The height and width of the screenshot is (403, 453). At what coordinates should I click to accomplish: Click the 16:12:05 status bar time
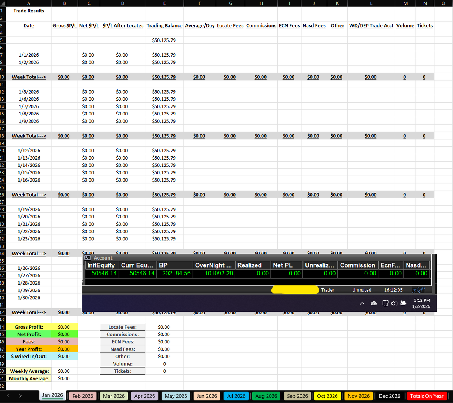pos(393,290)
